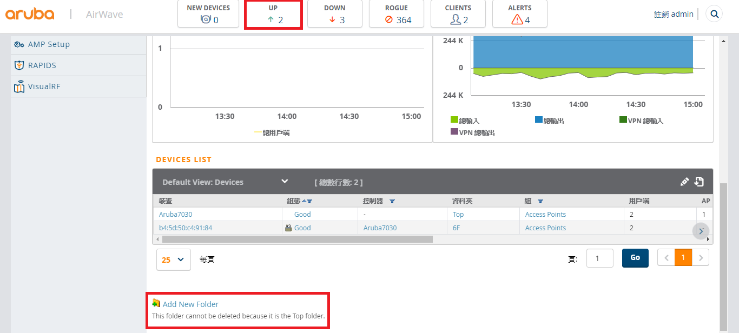Open the Aruba7030 device link
This screenshot has height=333, width=739.
coord(176,215)
